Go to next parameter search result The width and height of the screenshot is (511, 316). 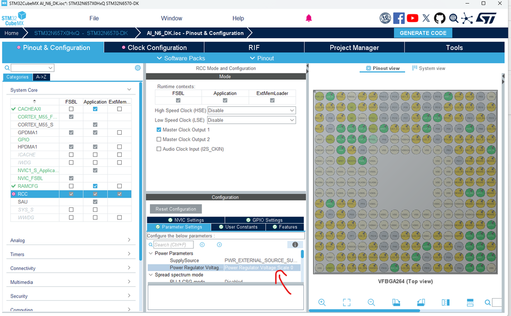click(x=219, y=245)
